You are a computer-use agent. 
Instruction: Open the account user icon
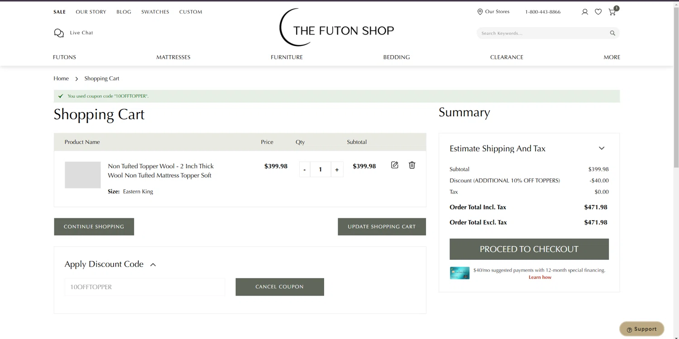[585, 12]
